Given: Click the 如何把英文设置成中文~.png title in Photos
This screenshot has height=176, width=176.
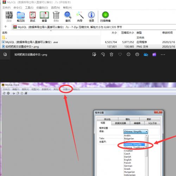Looking at the screenshot, I should pyautogui.click(x=31, y=55).
